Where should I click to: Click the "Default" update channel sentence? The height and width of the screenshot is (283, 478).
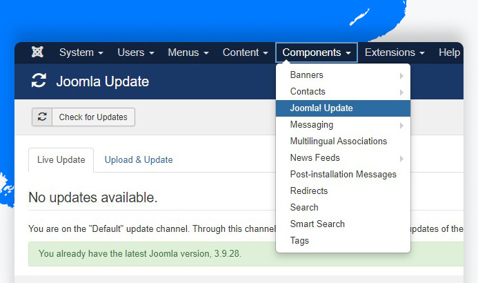152,228
